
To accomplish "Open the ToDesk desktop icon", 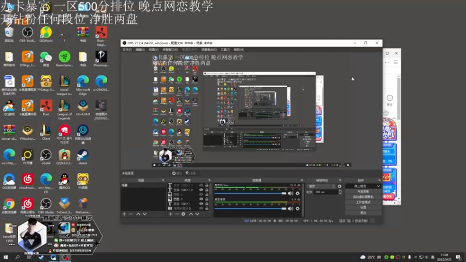I will pos(64,206).
